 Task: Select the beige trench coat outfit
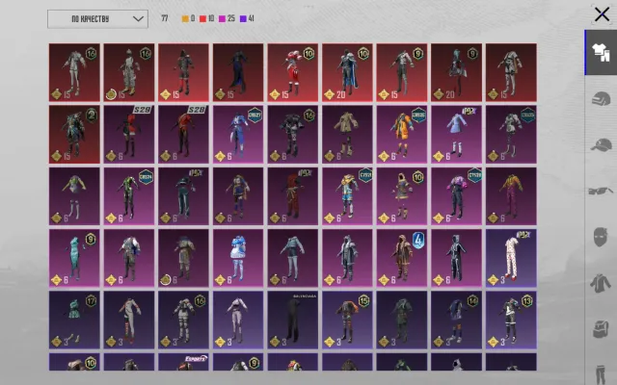point(347,134)
